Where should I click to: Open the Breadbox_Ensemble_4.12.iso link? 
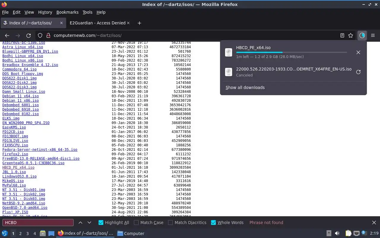click(30, 65)
